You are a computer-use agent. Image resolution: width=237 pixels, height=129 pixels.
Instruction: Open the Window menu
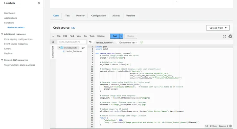(101, 36)
